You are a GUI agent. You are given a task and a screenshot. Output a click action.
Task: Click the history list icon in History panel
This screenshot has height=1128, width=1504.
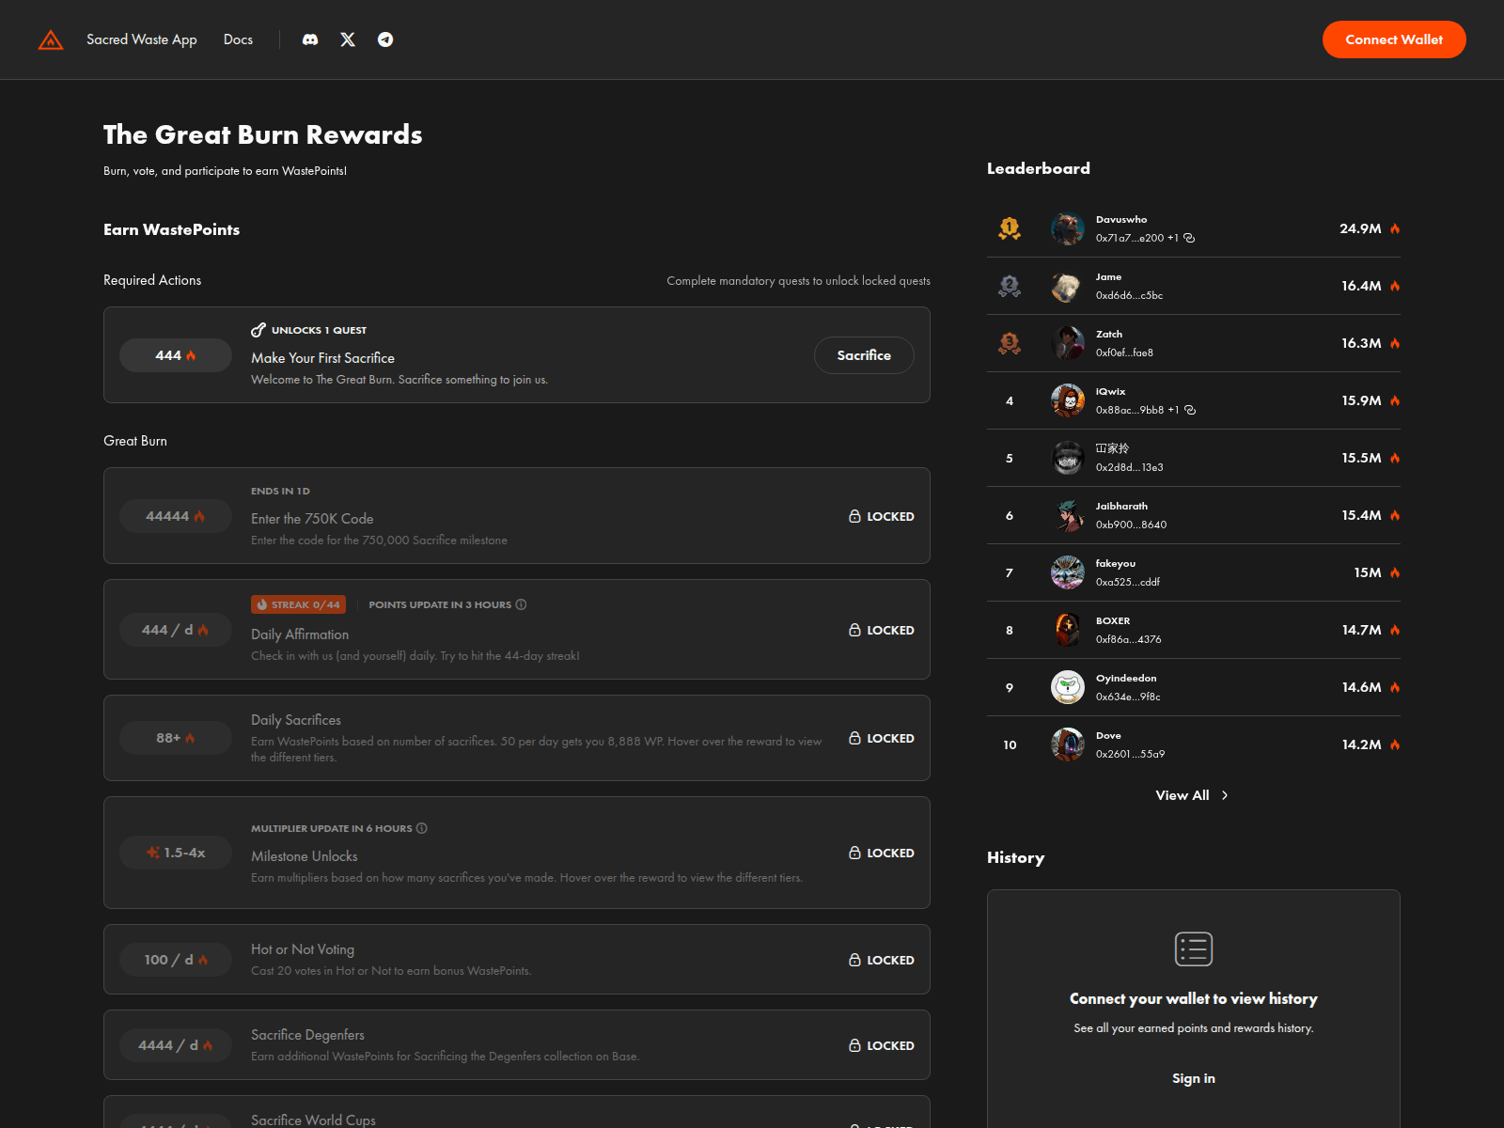pos(1194,948)
